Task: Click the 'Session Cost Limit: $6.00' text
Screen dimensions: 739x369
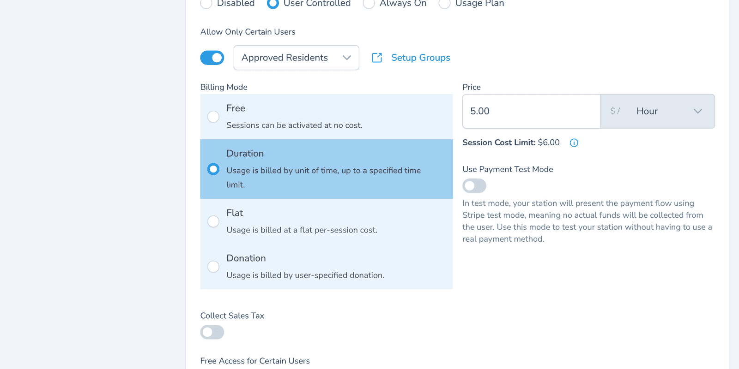Action: coord(511,143)
